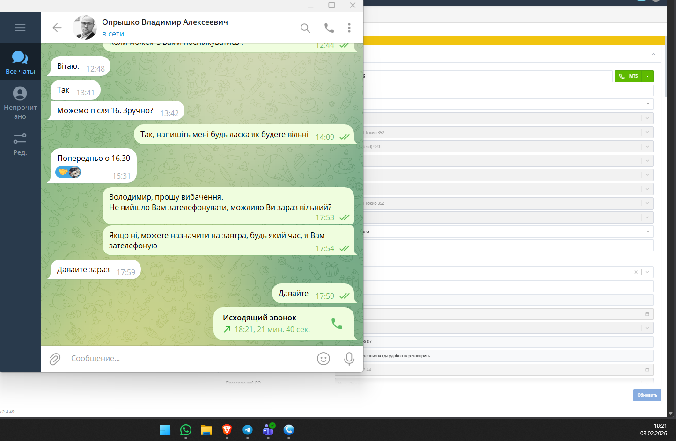Click the 'Исходящий звонок' call entry

pos(284,324)
